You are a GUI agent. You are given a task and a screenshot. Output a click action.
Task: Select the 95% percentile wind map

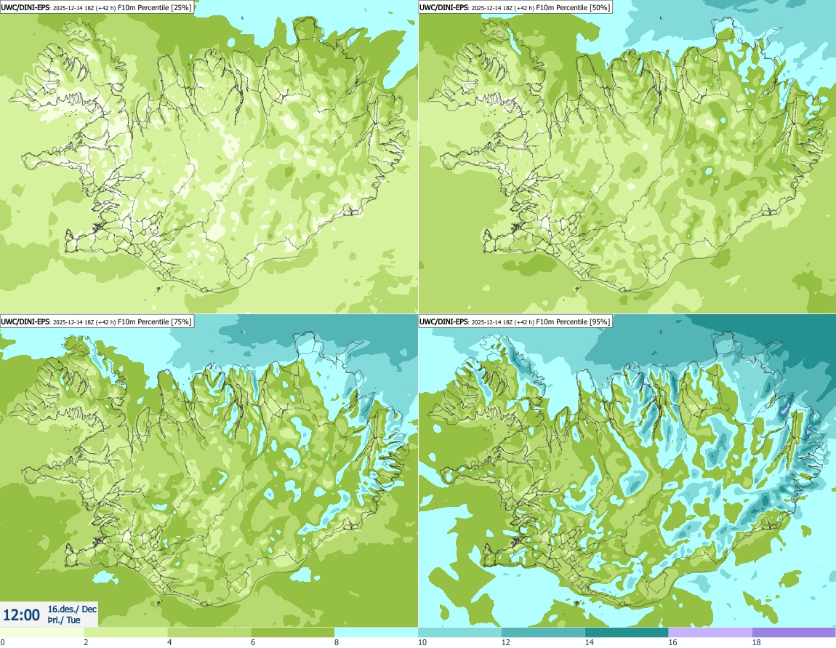[627, 471]
